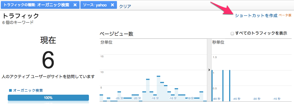The width and height of the screenshot is (294, 104).
Task: Click the クリア link to clear filters
Action: point(125,6)
